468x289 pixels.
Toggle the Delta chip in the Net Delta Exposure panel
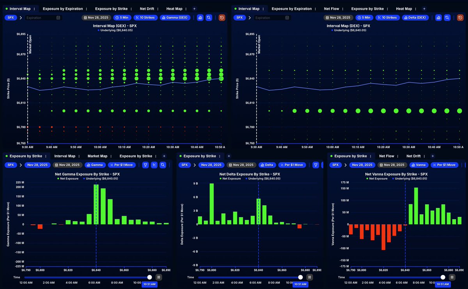point(268,165)
